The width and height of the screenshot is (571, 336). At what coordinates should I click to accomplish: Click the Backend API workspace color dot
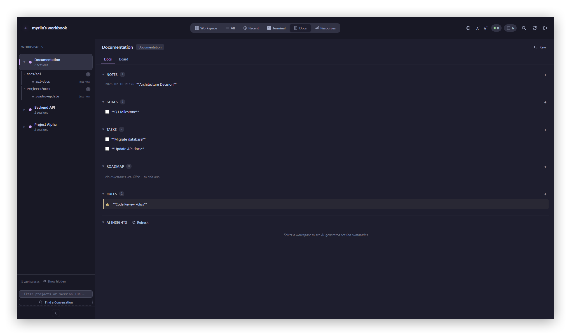coord(30,110)
